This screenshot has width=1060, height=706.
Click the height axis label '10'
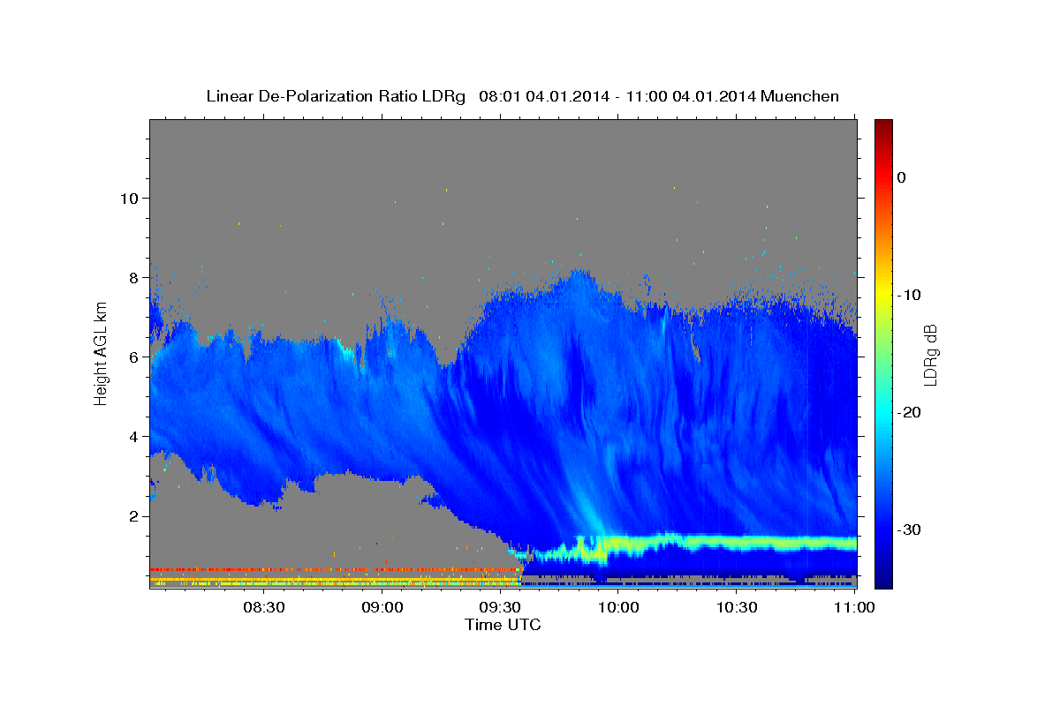(132, 198)
